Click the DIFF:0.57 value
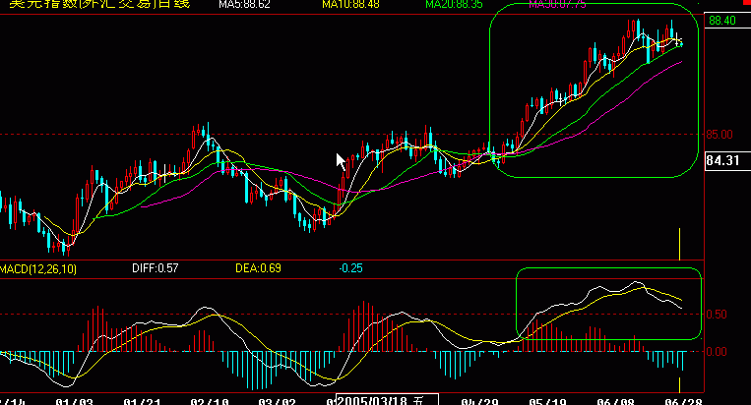Screen dimensions: 751x405 coord(156,268)
